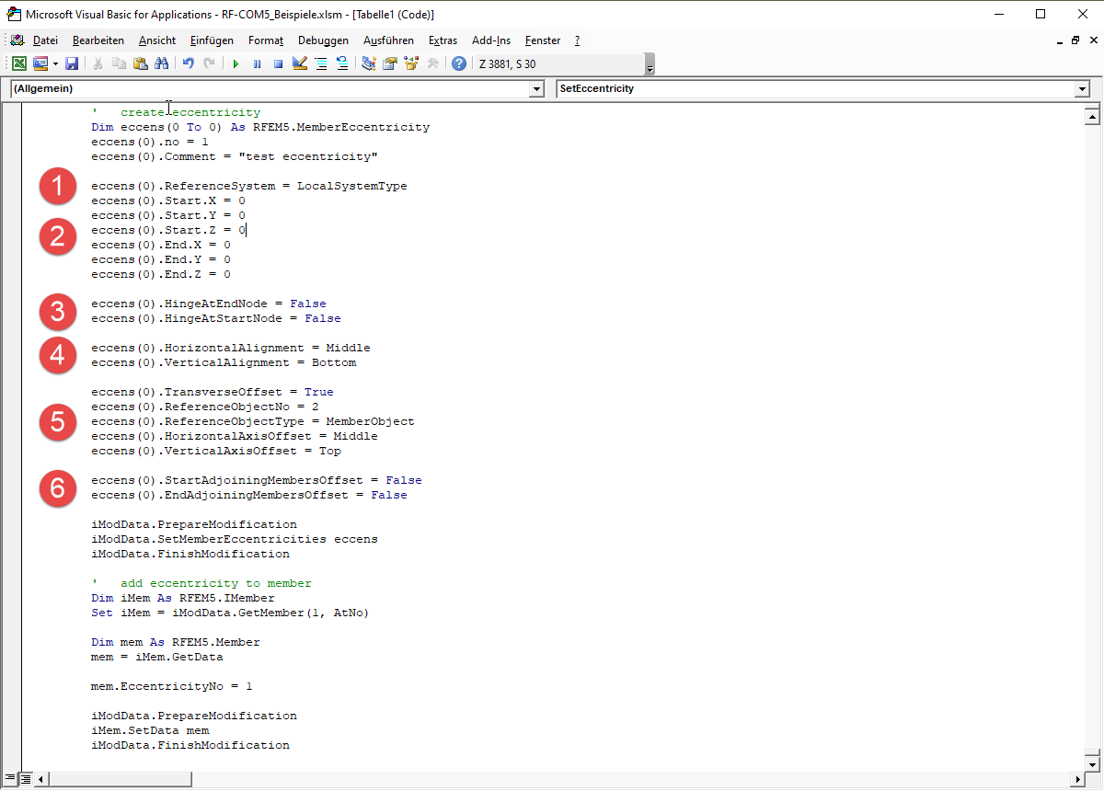Run the macro with the green play icon
Screen dimensions: 1104x791
click(x=236, y=63)
